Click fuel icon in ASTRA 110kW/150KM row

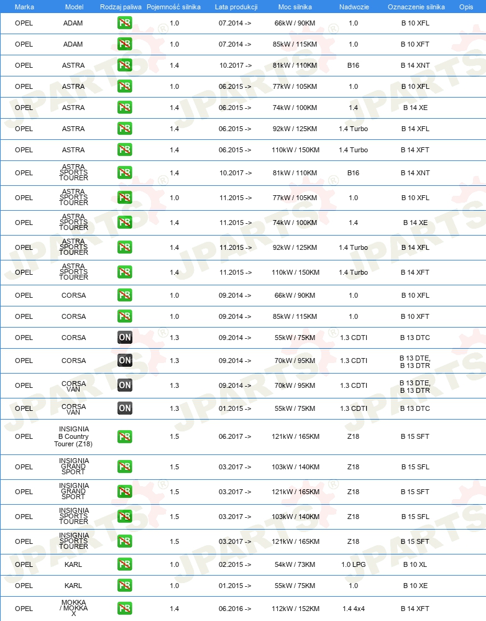(x=125, y=150)
